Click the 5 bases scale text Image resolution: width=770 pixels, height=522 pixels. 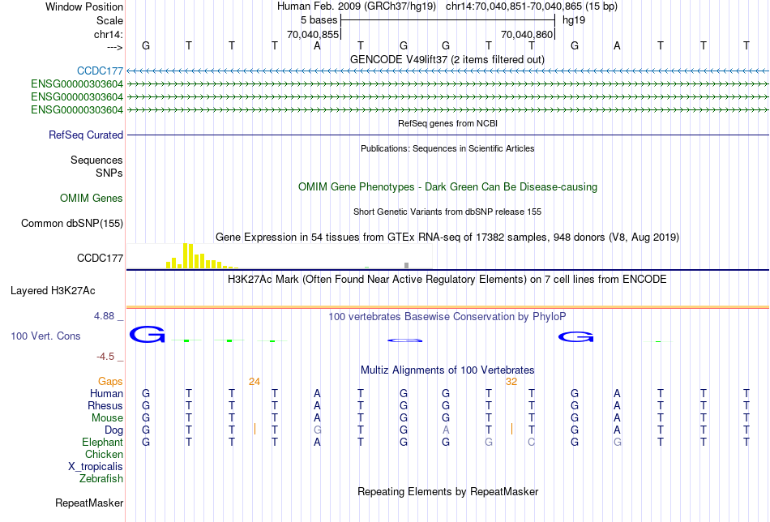[x=319, y=20]
